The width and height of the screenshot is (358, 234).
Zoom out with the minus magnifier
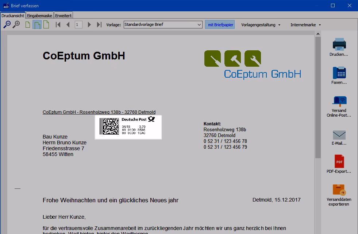(7, 24)
